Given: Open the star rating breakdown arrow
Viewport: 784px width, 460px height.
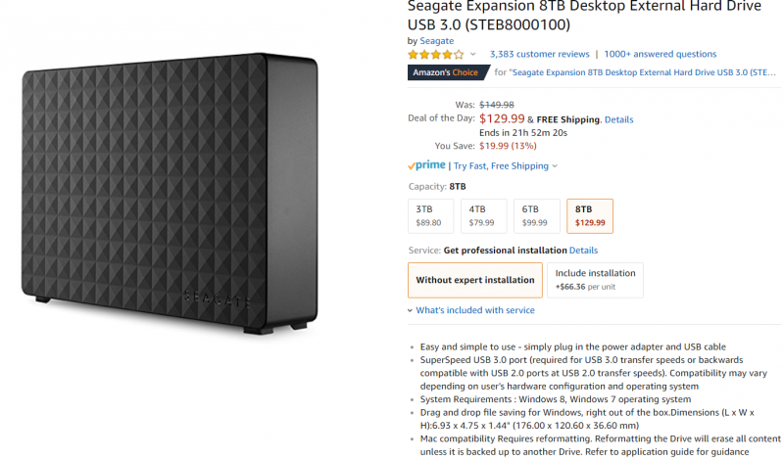Looking at the screenshot, I should coord(473,55).
